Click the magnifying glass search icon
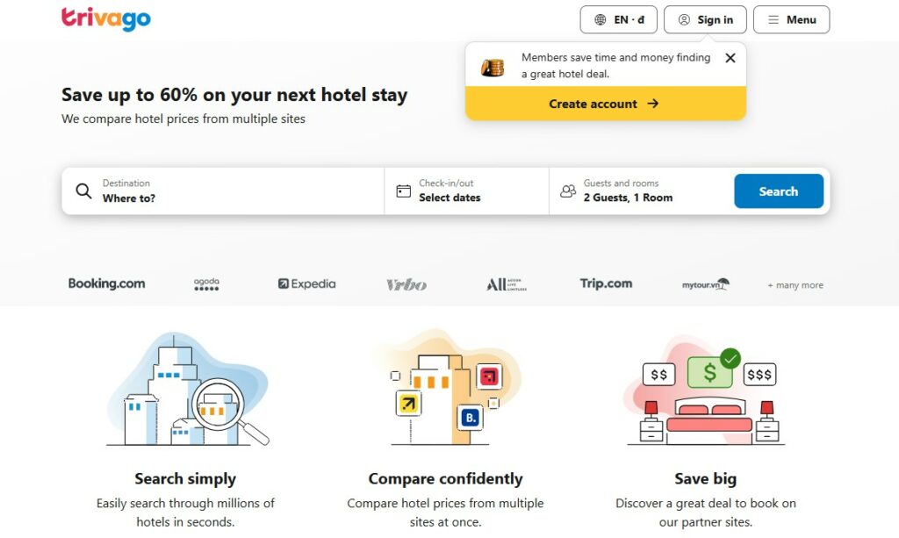 pos(83,190)
